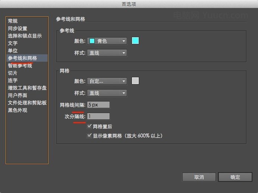
Task: Toggle the 显示像素网格 checkbox
Action: pyautogui.click(x=89, y=136)
